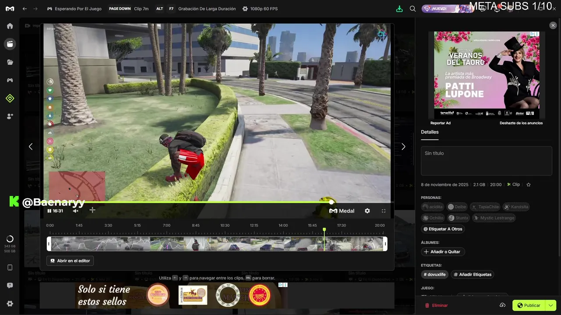Tag person Deibe
Viewport: 561px width, 315px height.
click(x=457, y=206)
